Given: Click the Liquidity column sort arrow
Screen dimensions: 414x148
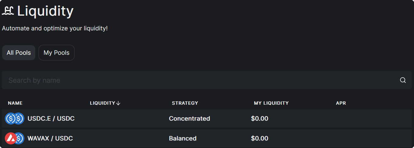Looking at the screenshot, I should click(118, 103).
